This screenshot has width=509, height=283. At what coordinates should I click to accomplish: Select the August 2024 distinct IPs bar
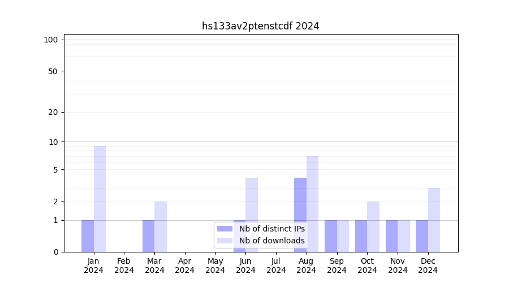tap(300, 215)
